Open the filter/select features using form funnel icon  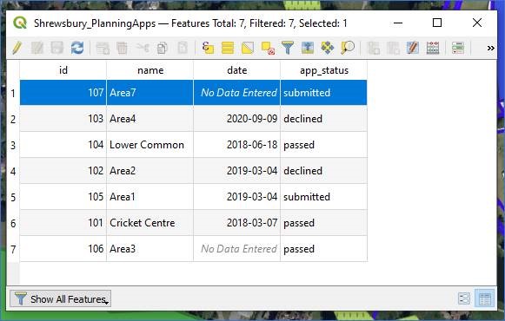[x=288, y=49]
